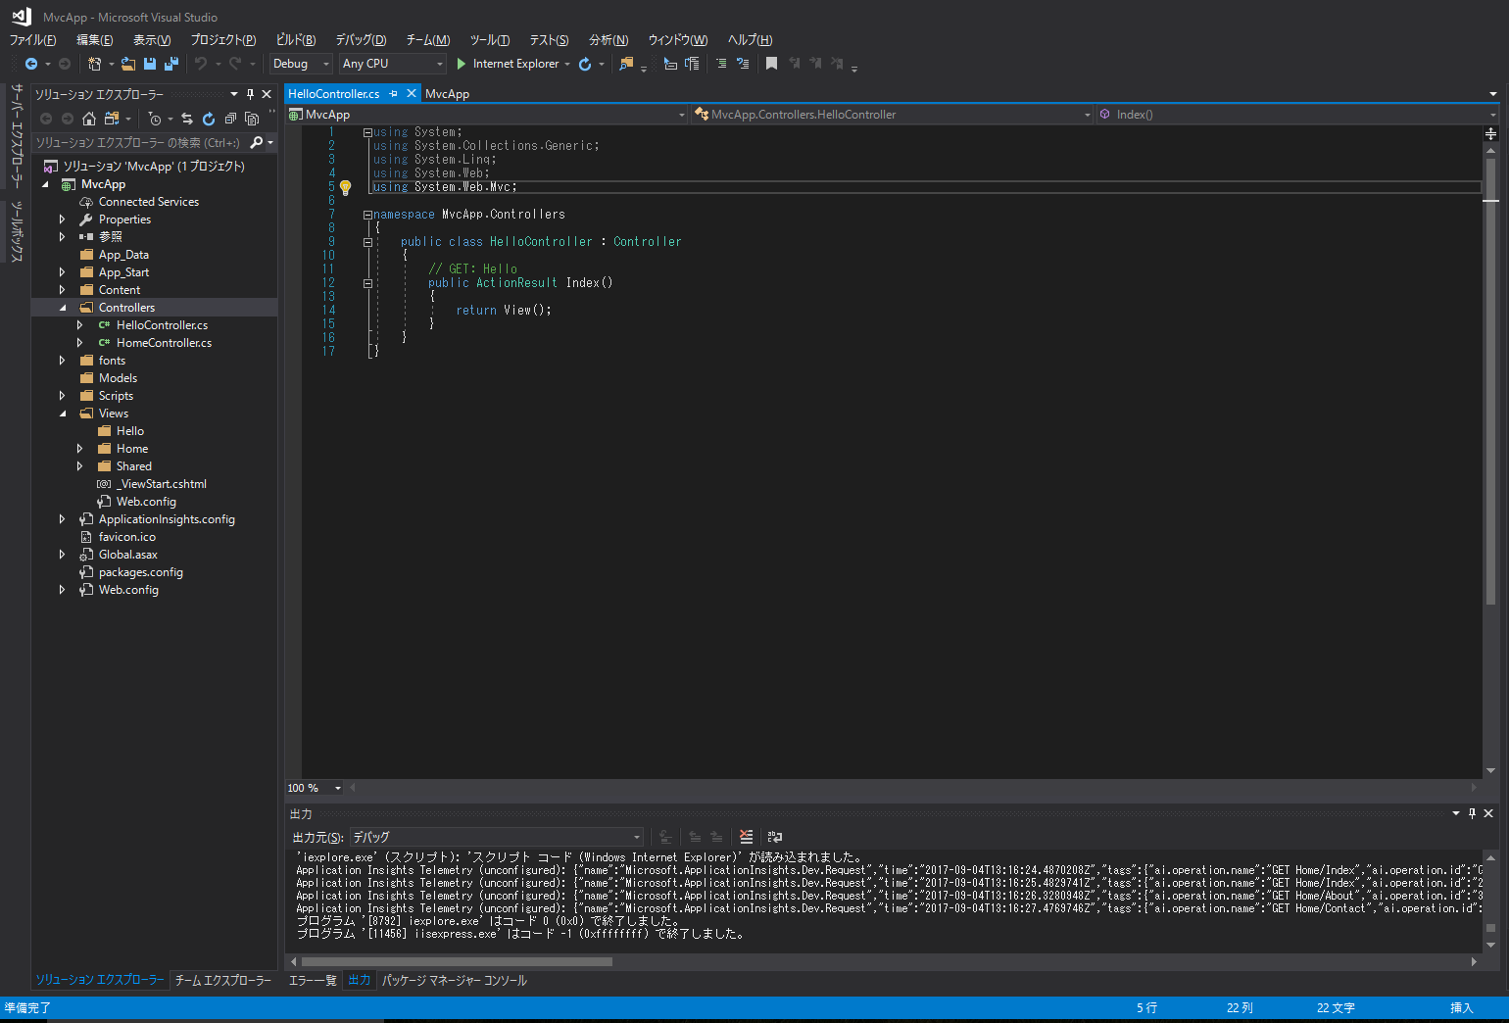1509x1023 pixels.
Task: Open the デバッグ menu
Action: [x=360, y=40]
